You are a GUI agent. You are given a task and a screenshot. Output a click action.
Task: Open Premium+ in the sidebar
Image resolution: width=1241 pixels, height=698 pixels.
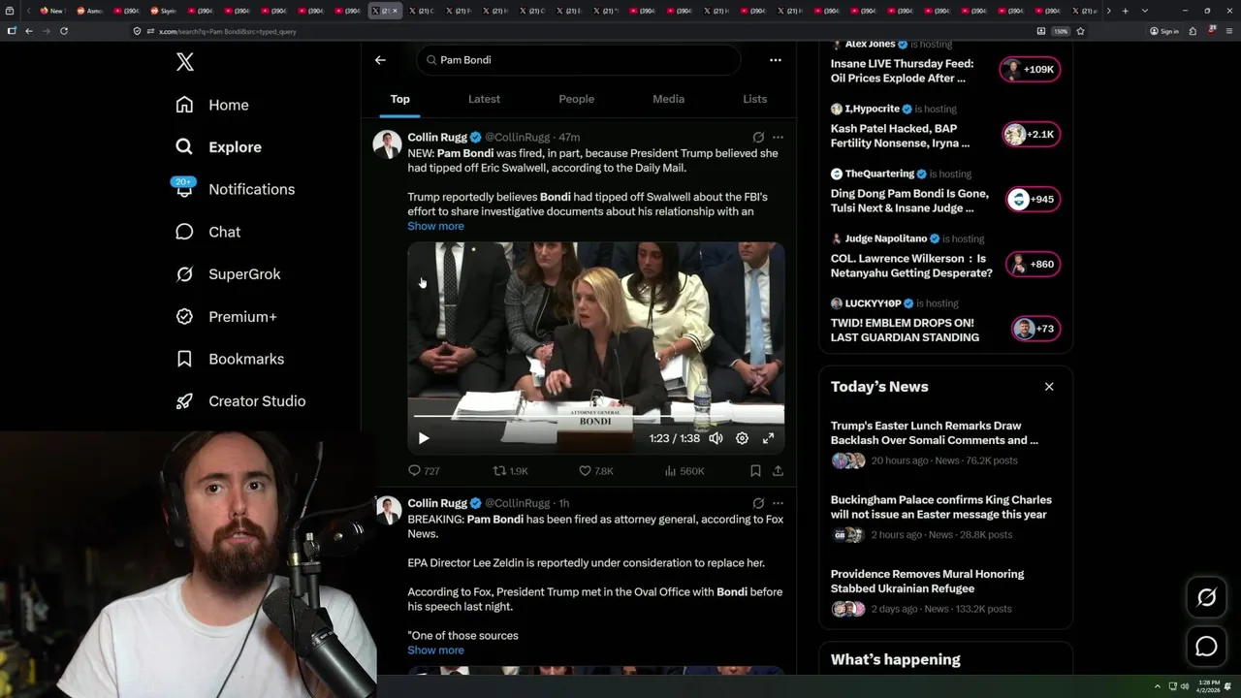click(226, 317)
